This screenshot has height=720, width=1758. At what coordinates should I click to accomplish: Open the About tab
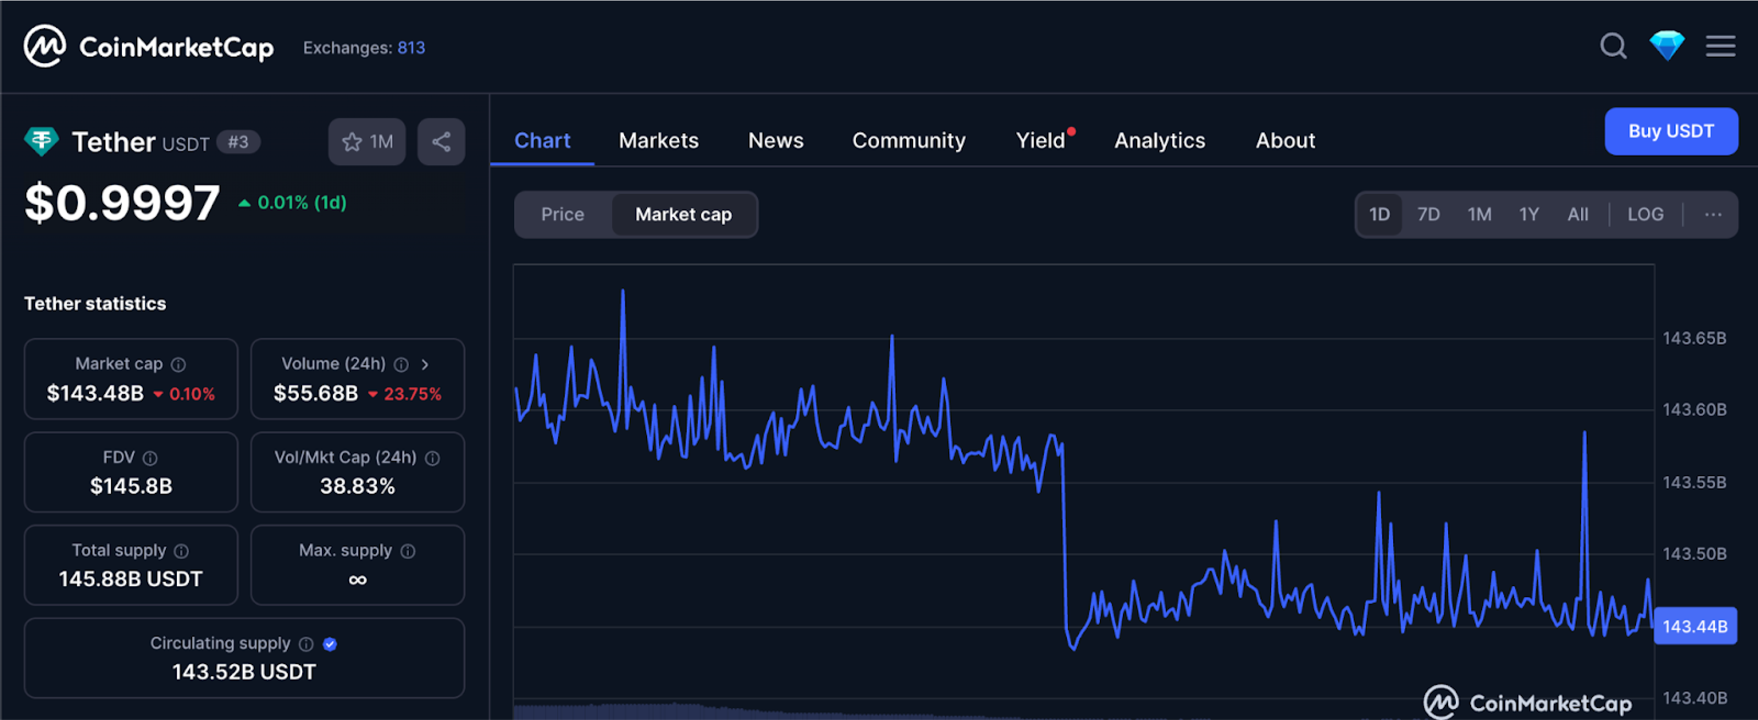(x=1285, y=141)
